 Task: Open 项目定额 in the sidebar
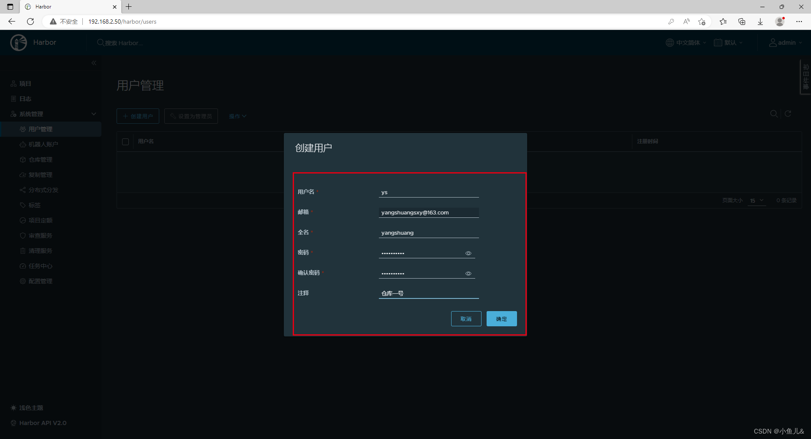(x=41, y=220)
